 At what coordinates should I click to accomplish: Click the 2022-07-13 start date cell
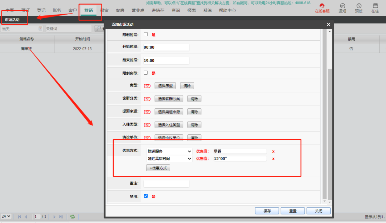82,49
